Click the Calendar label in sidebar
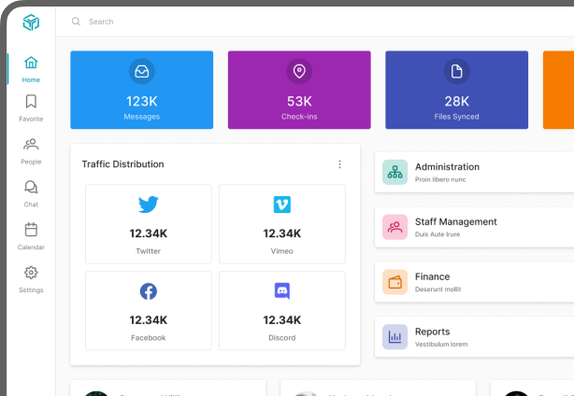574x396 pixels. coord(31,247)
